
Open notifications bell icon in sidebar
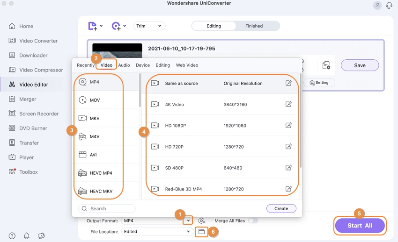coord(27,235)
